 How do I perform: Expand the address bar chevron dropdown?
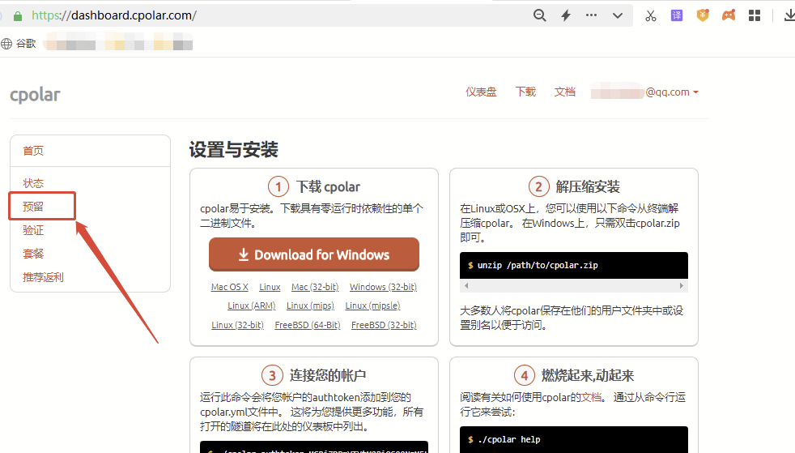pos(618,15)
